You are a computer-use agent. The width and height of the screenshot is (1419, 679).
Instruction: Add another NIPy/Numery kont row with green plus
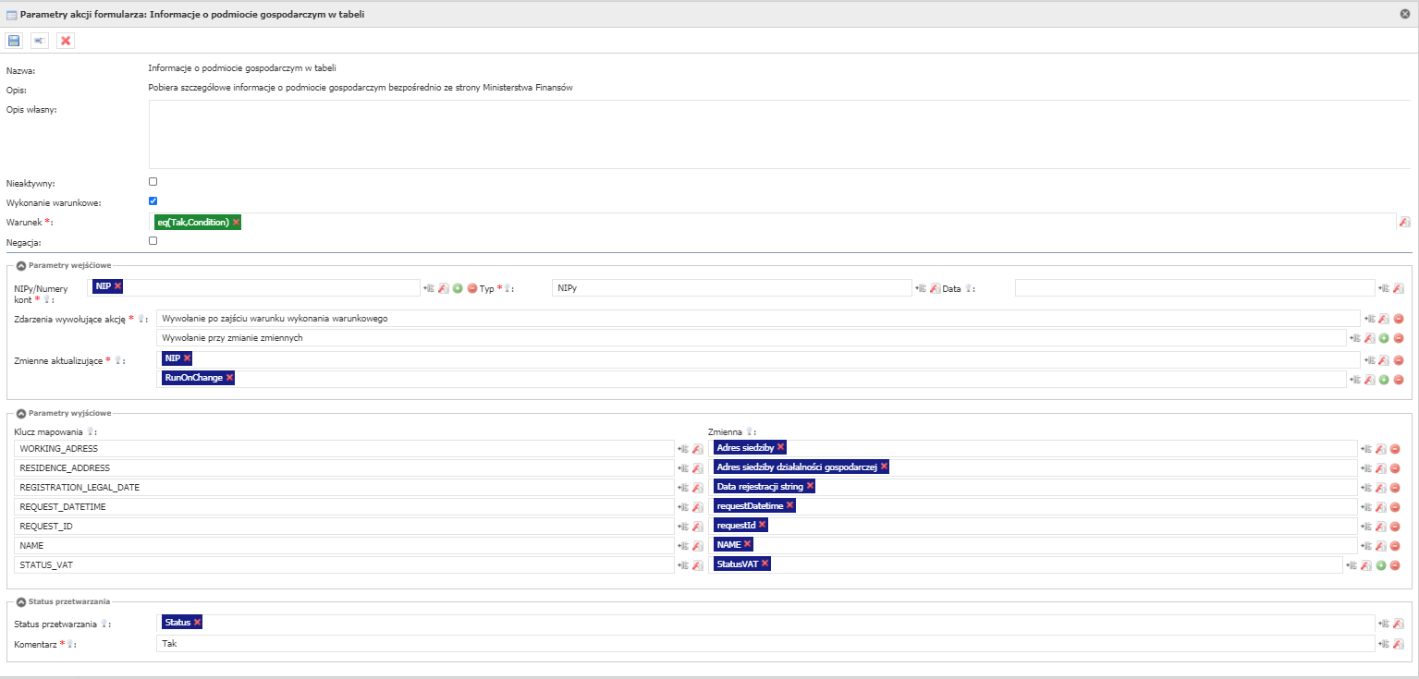tap(458, 288)
